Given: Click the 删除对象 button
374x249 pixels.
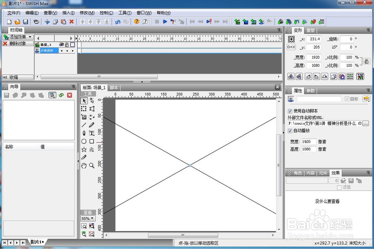Looking at the screenshot, I should [18, 44].
